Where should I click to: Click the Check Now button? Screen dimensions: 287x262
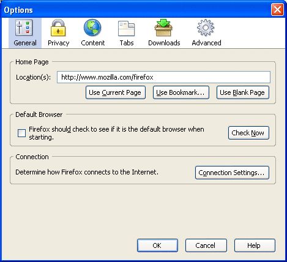coord(248,133)
